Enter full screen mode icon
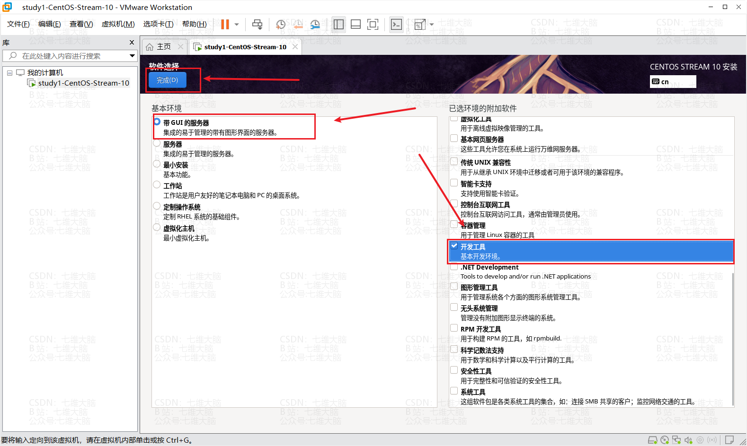This screenshot has width=747, height=446. pos(373,24)
